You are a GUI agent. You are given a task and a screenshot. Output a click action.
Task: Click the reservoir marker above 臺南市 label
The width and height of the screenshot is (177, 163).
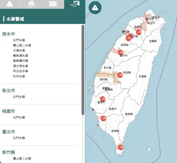(103, 99)
